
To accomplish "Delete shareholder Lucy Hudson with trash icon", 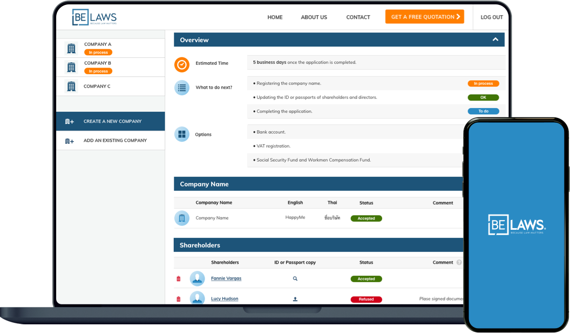I will pos(179,299).
